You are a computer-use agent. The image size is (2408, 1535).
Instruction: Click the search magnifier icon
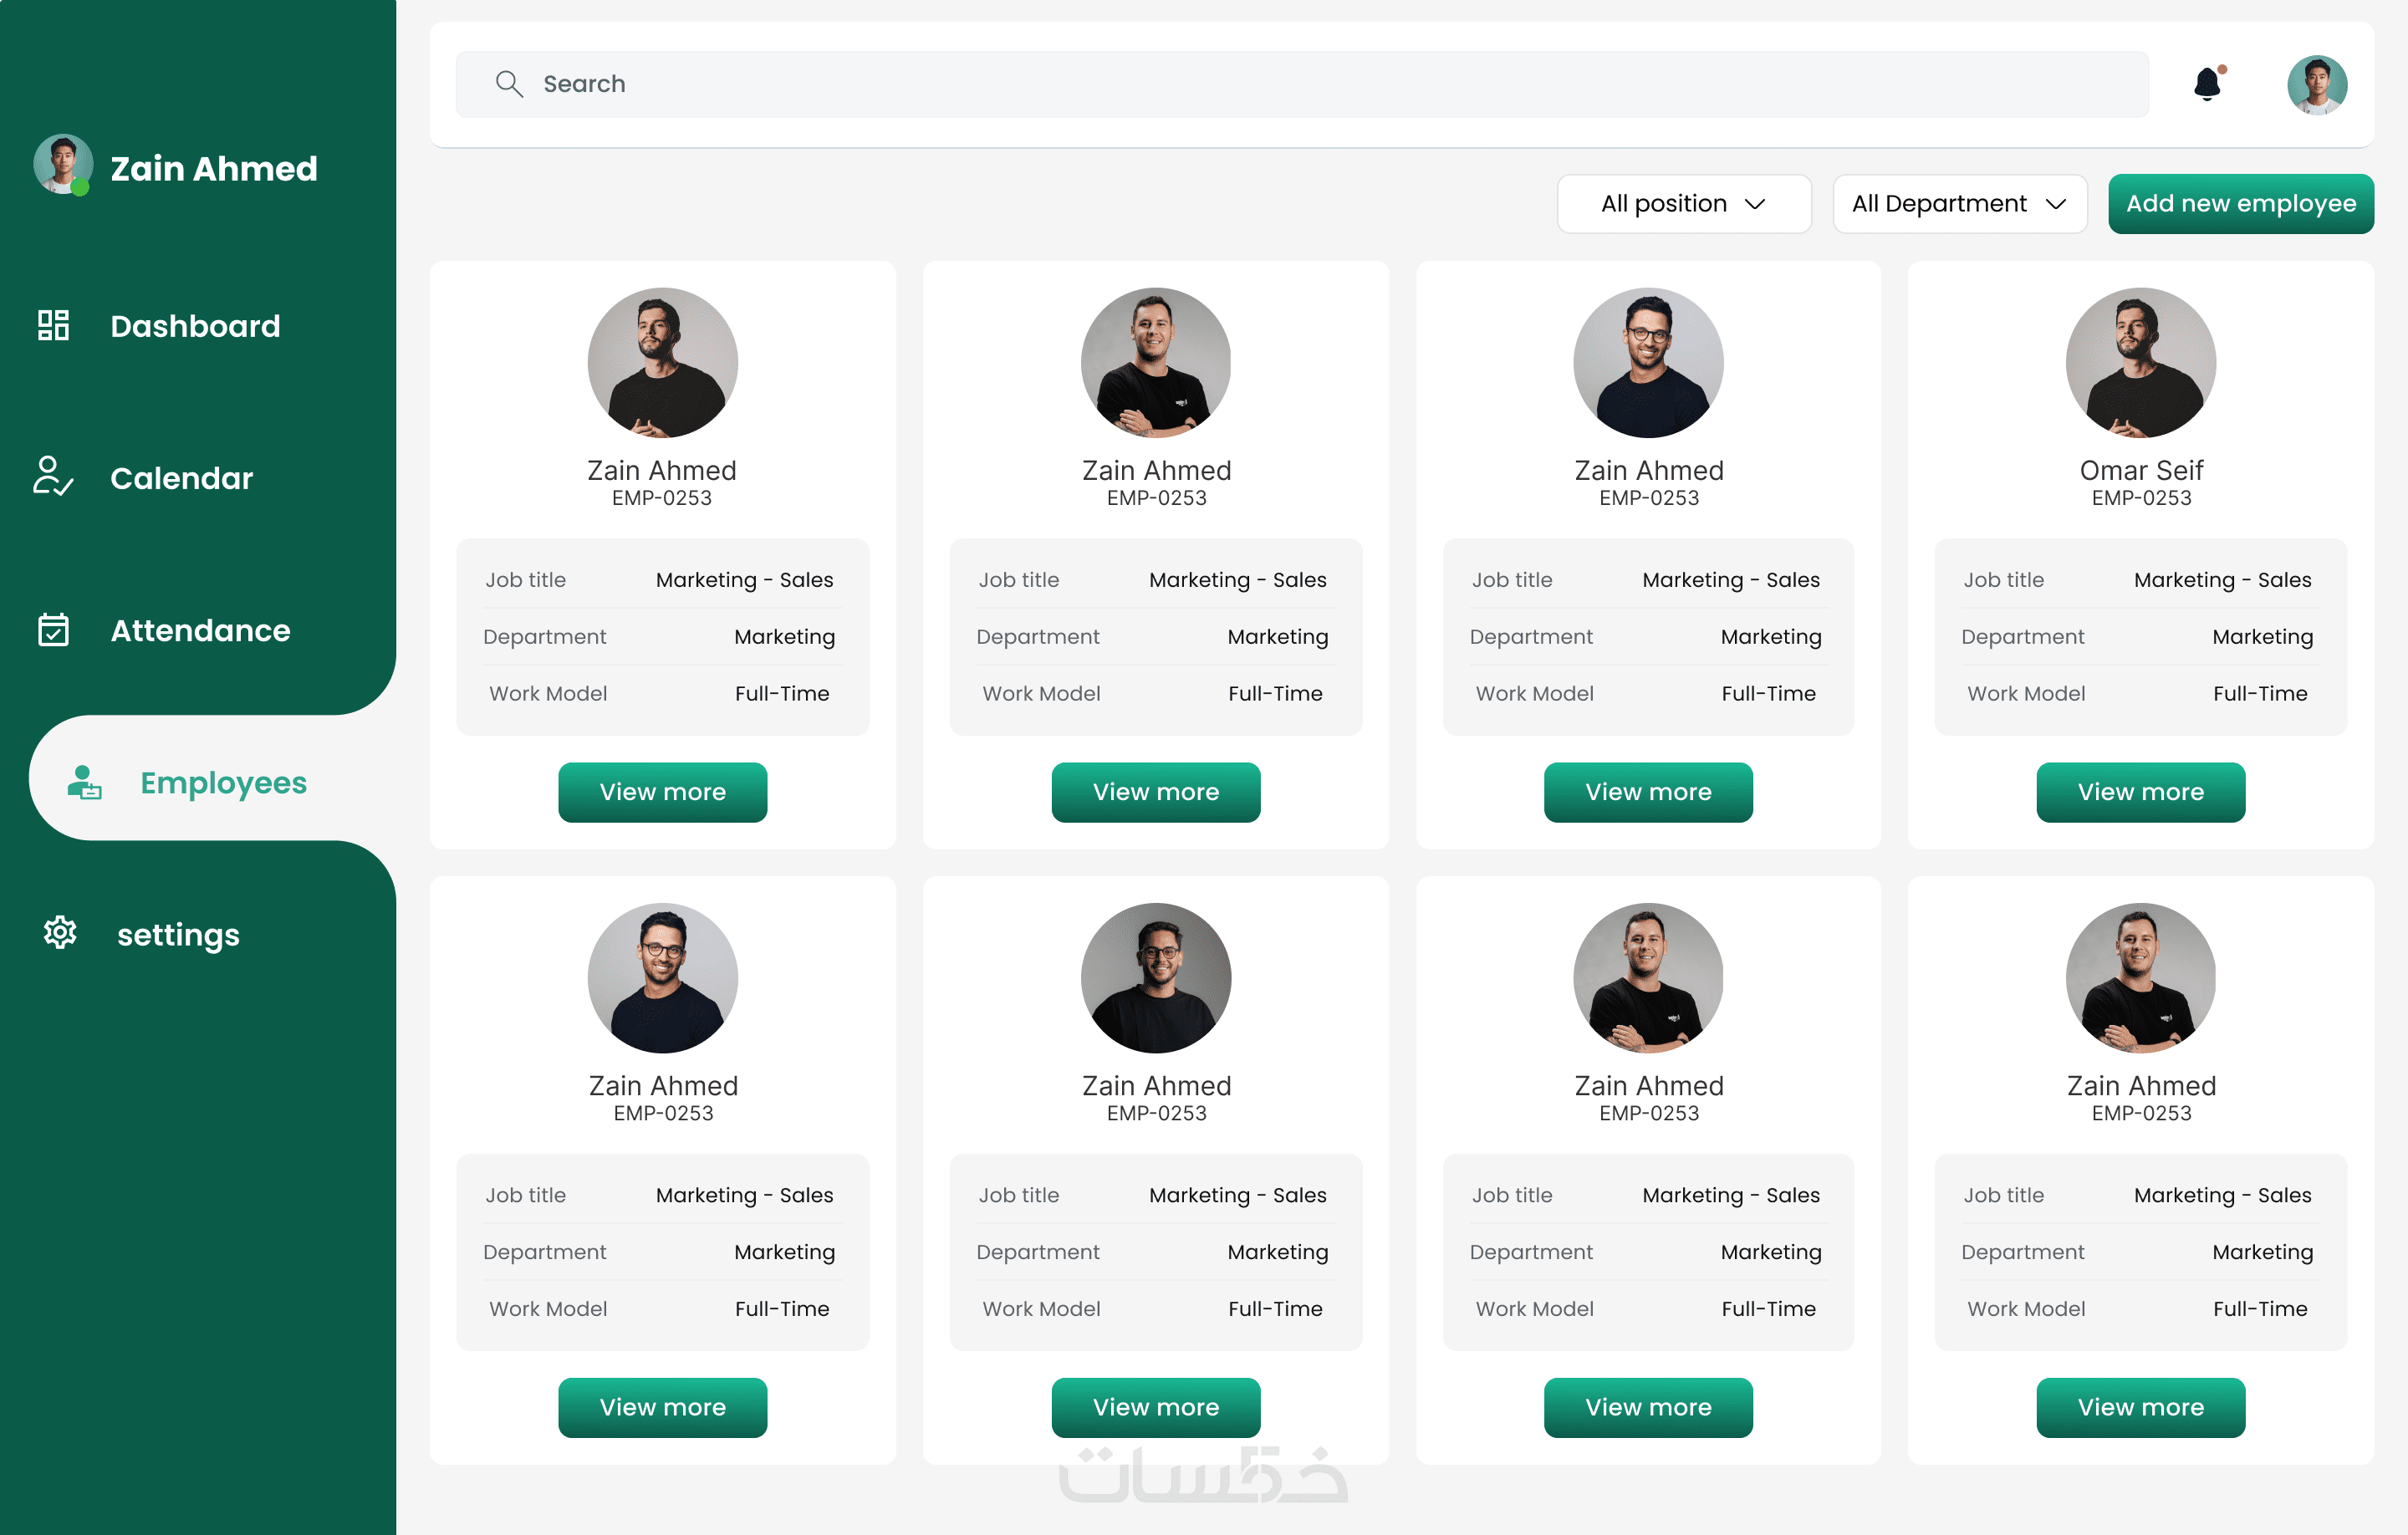click(x=509, y=84)
